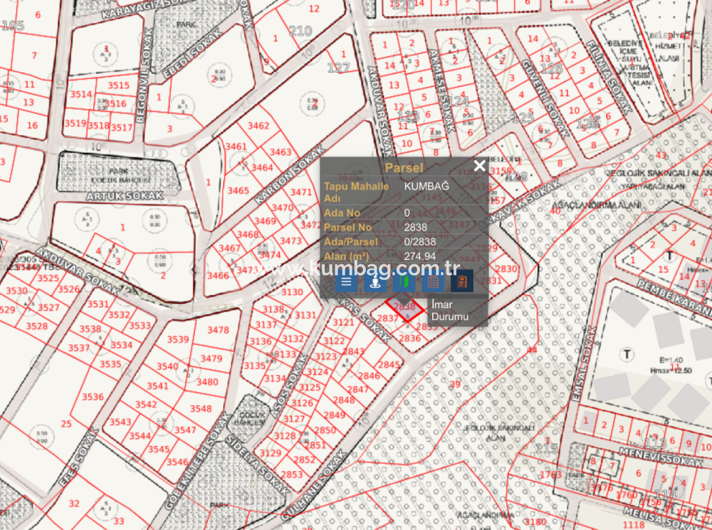Open the hamburger menu icon in Parsel popup
This screenshot has height=530, width=712.
click(346, 281)
